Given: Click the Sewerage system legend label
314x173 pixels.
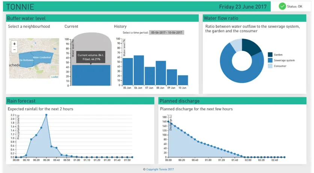Looking at the screenshot, I should tap(284, 60).
